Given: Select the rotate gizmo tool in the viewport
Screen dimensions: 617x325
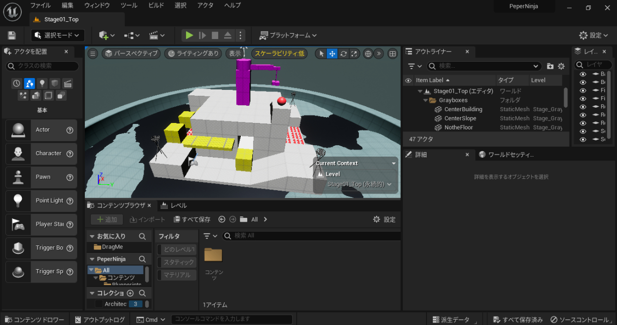Looking at the screenshot, I should tap(343, 54).
